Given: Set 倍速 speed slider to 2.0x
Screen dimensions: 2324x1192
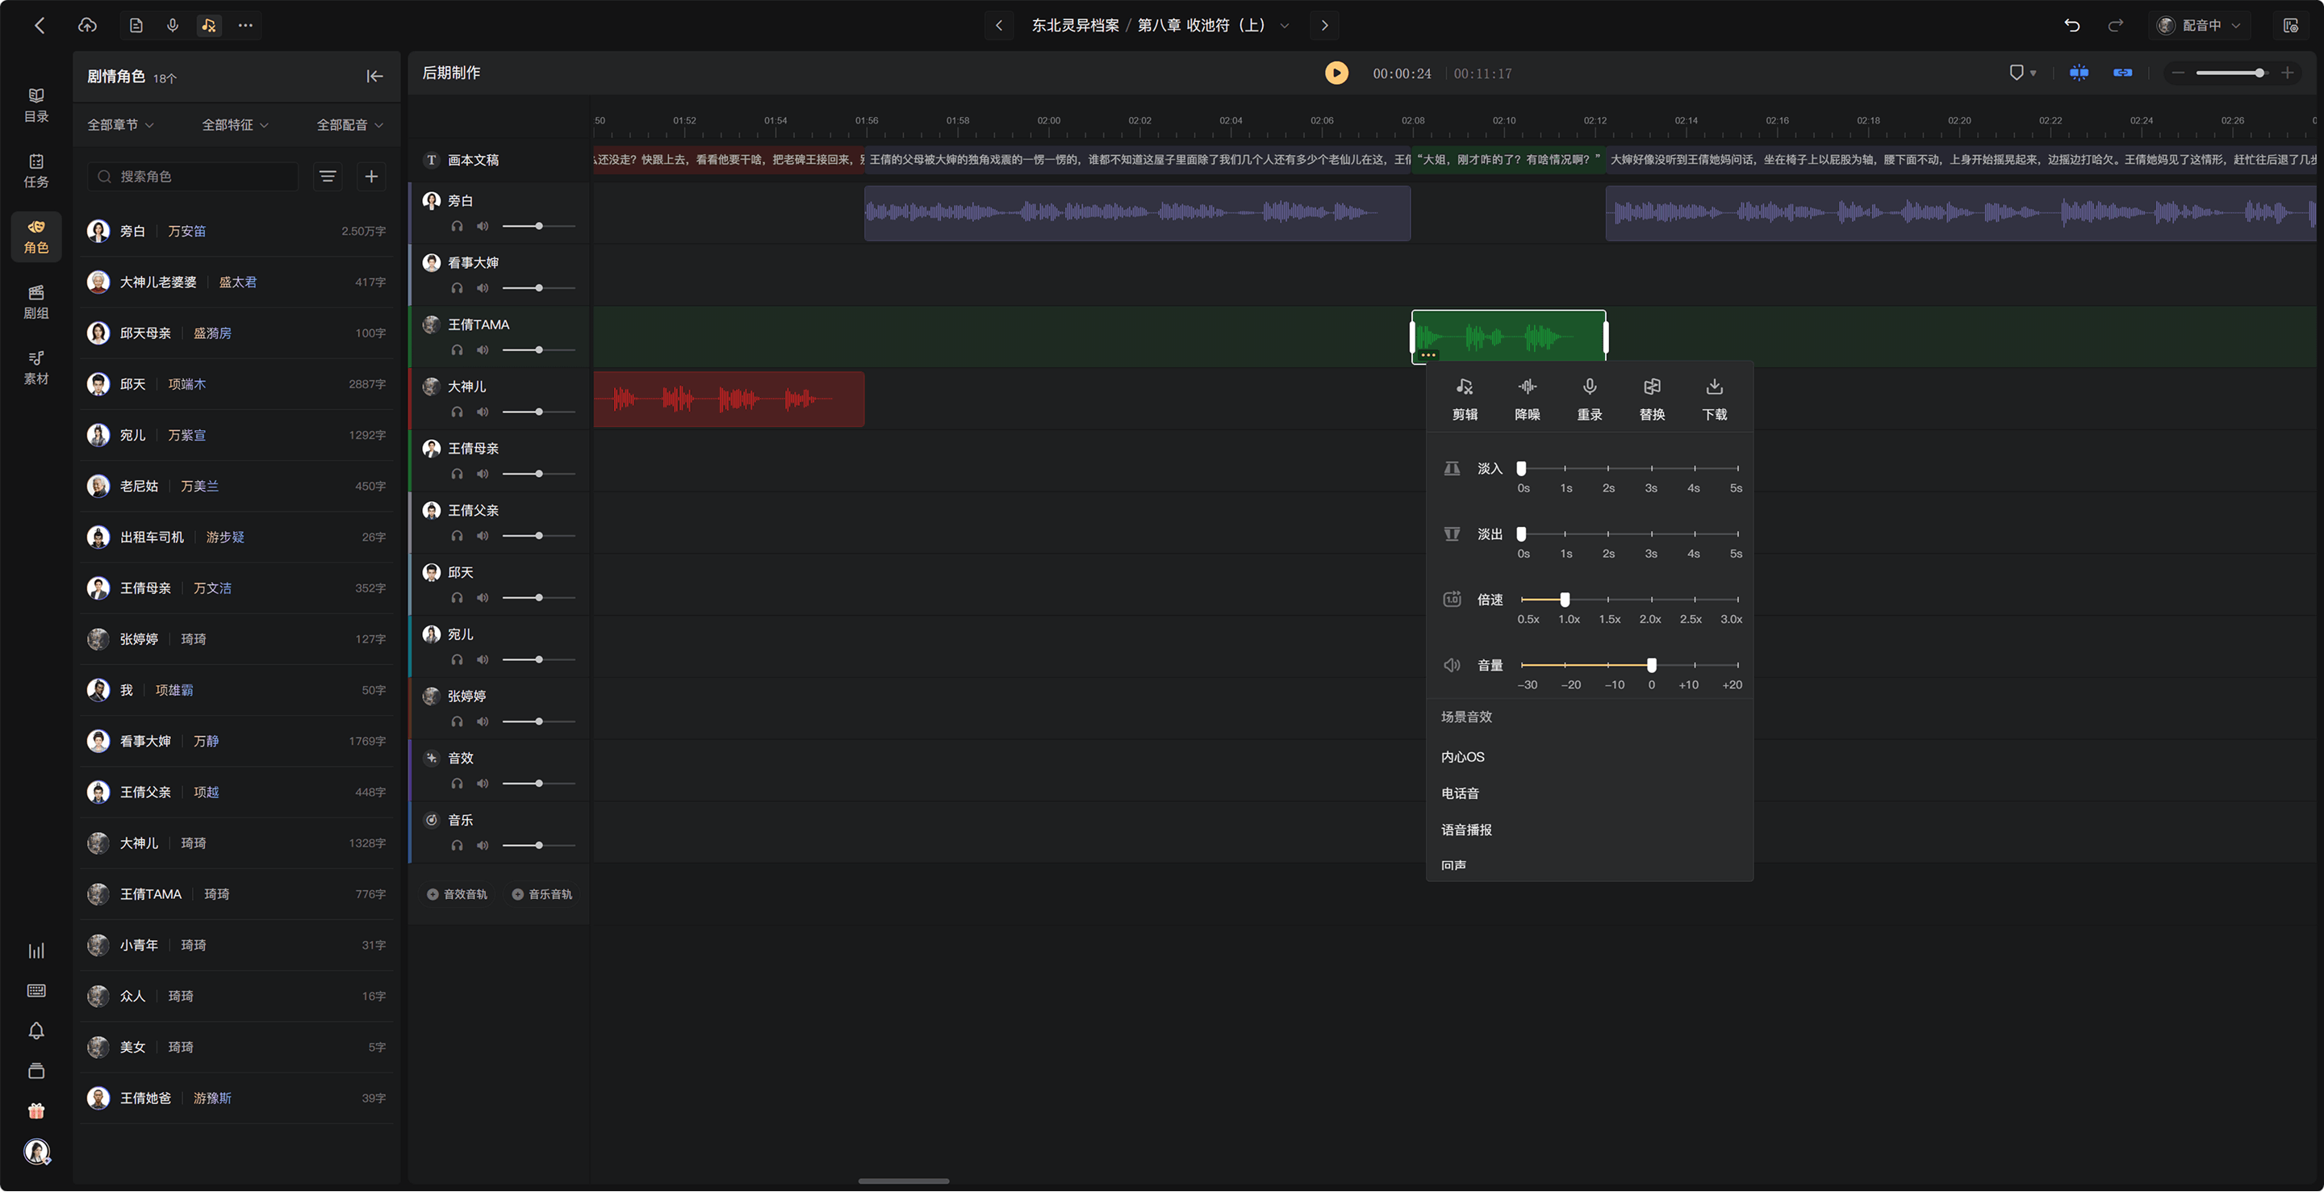Looking at the screenshot, I should (x=1651, y=599).
